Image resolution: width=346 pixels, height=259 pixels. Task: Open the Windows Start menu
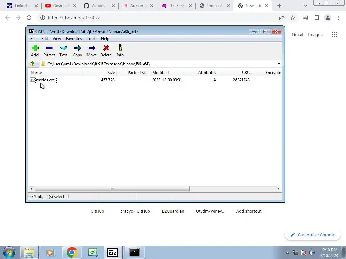point(9,252)
